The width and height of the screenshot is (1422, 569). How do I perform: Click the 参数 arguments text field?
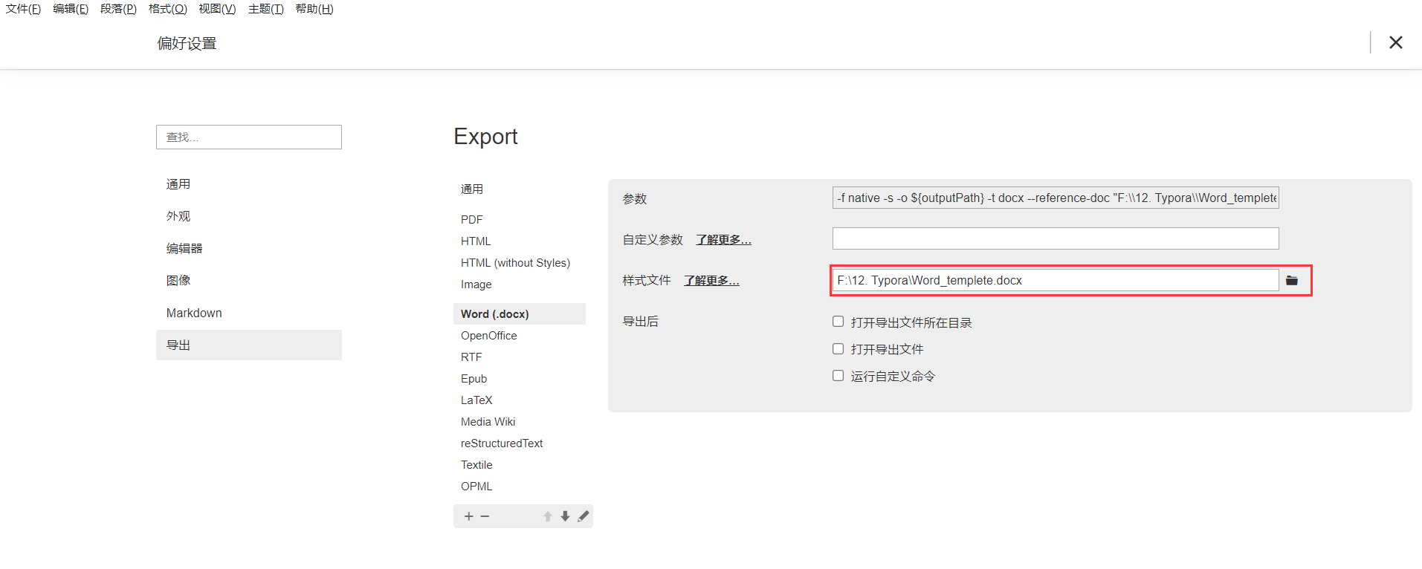(x=1056, y=198)
